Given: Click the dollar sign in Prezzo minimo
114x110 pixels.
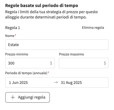Looking at the screenshot, I should [x=51, y=63].
